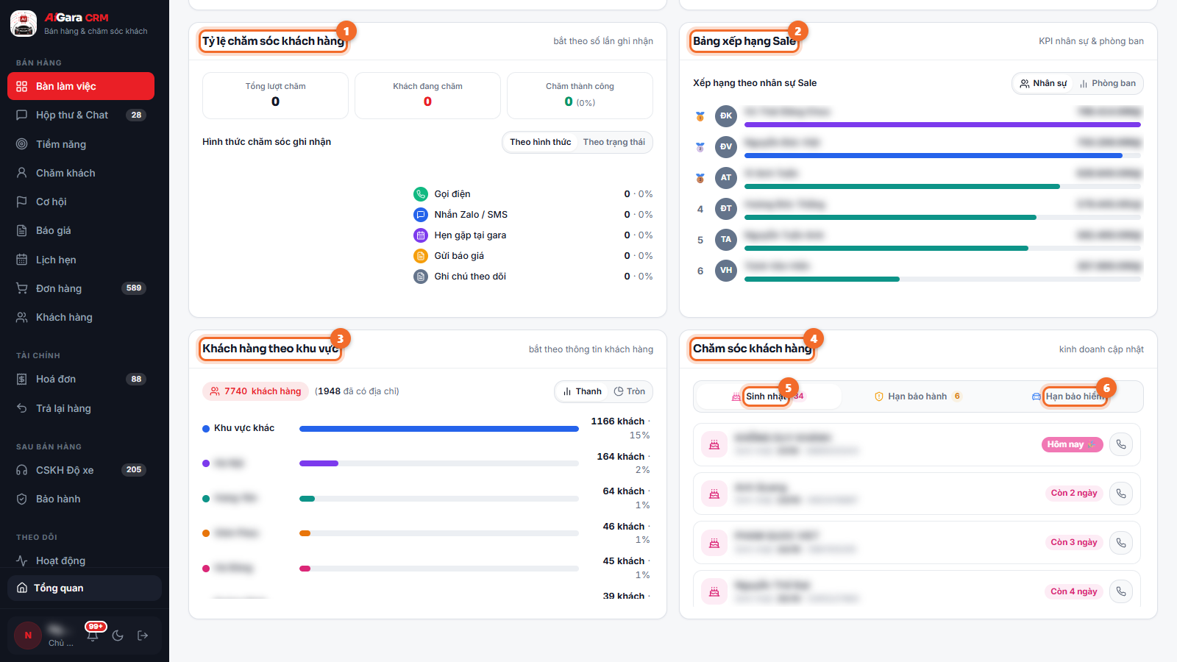Image resolution: width=1177 pixels, height=662 pixels.
Task: Switch to Theo trạng thái view
Action: click(614, 142)
